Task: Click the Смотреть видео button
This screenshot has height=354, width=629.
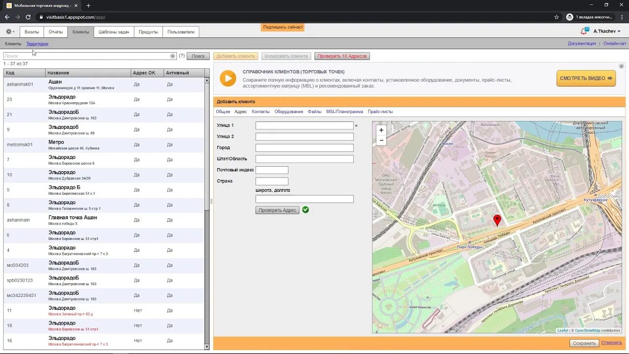Action: click(586, 78)
